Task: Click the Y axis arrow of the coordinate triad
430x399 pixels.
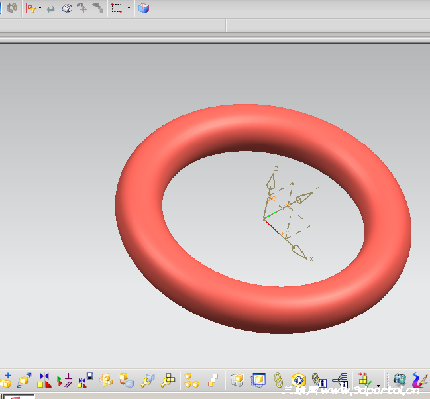Action: tap(304, 198)
